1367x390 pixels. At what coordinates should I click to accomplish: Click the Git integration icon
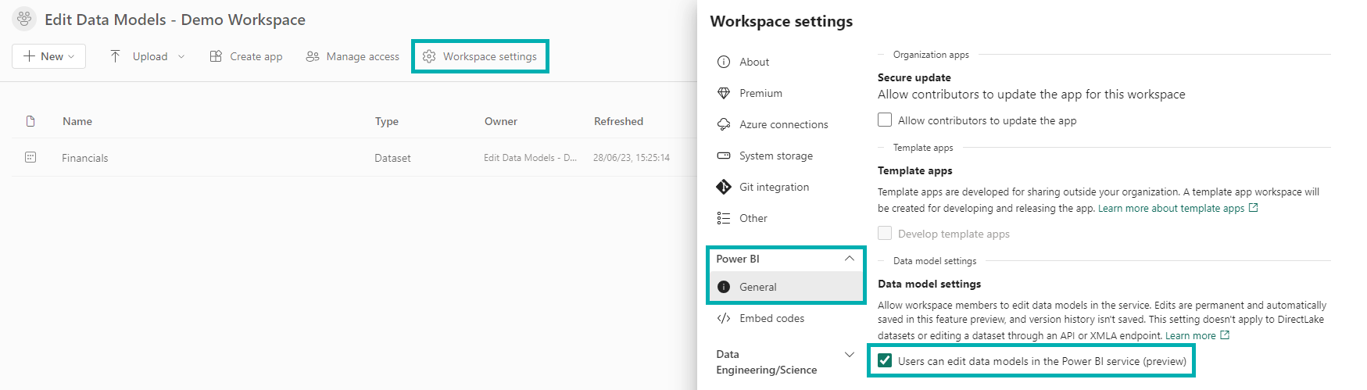point(724,187)
